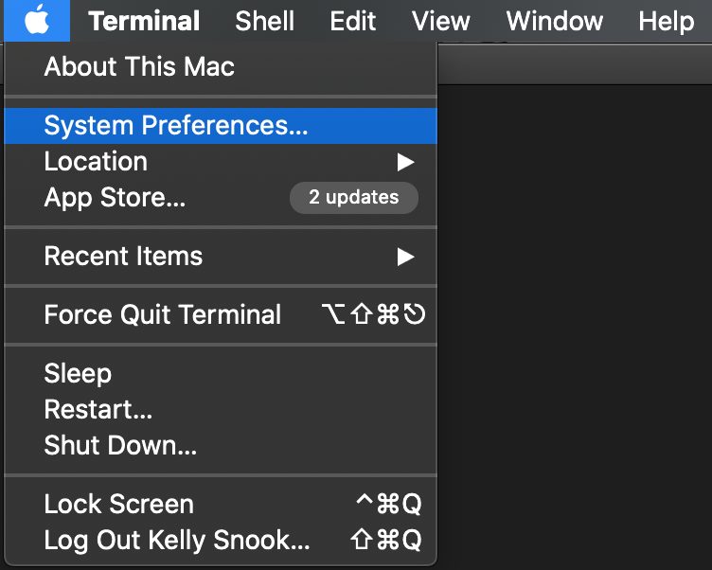Select Lock Screen entry
Image resolution: width=712 pixels, height=570 pixels.
[118, 505]
